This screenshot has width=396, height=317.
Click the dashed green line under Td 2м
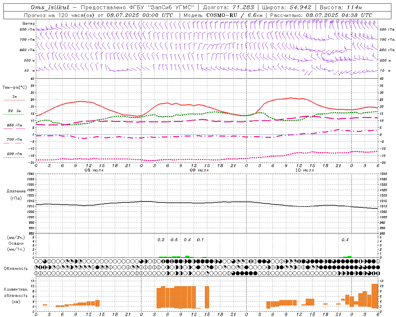click(x=14, y=114)
